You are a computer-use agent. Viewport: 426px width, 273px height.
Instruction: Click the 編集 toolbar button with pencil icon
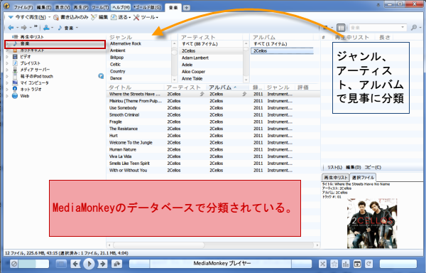[99, 17]
